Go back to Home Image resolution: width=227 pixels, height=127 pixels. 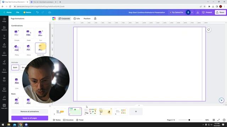coord(7,12)
